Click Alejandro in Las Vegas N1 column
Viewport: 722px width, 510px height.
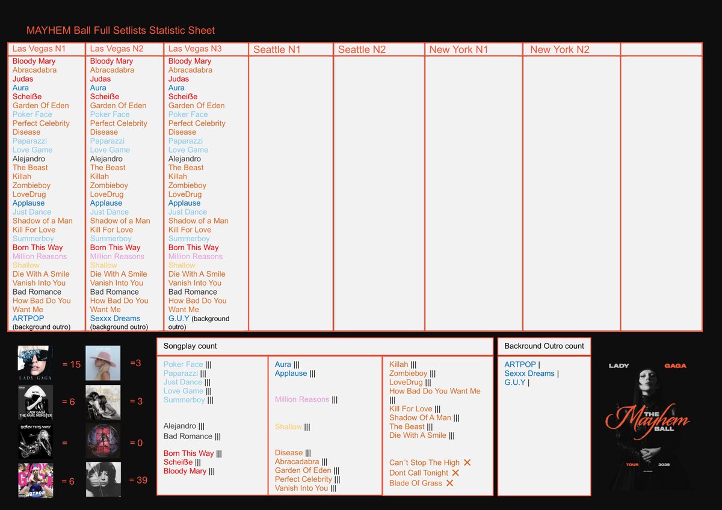pos(29,159)
